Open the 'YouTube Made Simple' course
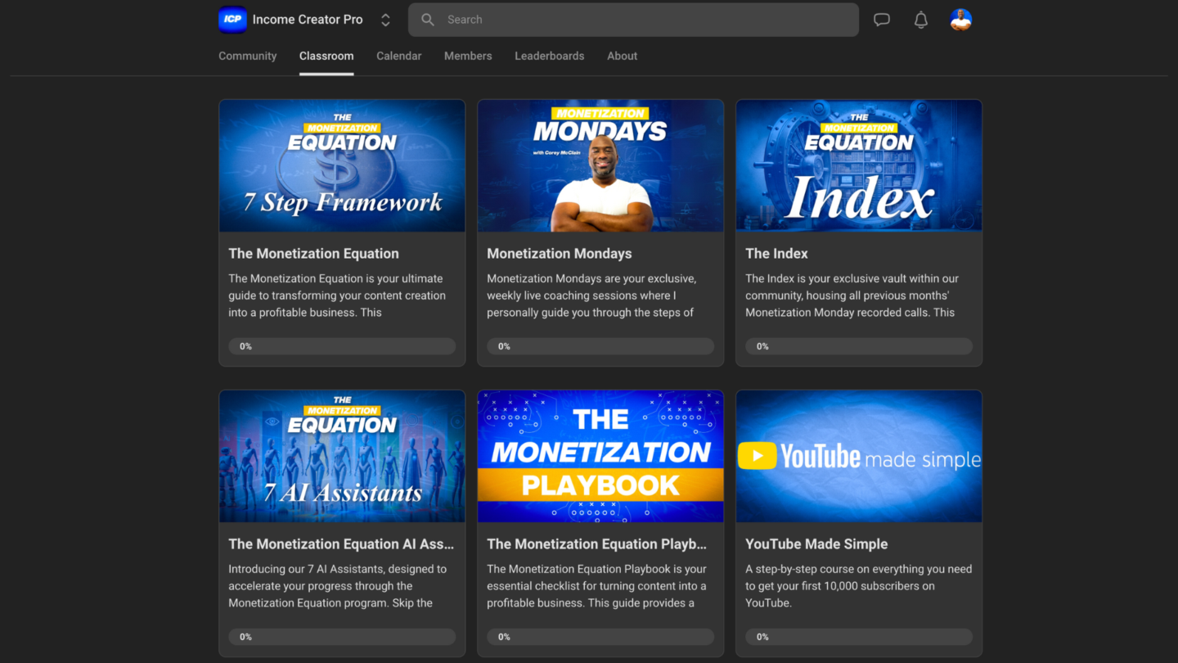Screen dimensions: 1178x663 click(x=815, y=543)
